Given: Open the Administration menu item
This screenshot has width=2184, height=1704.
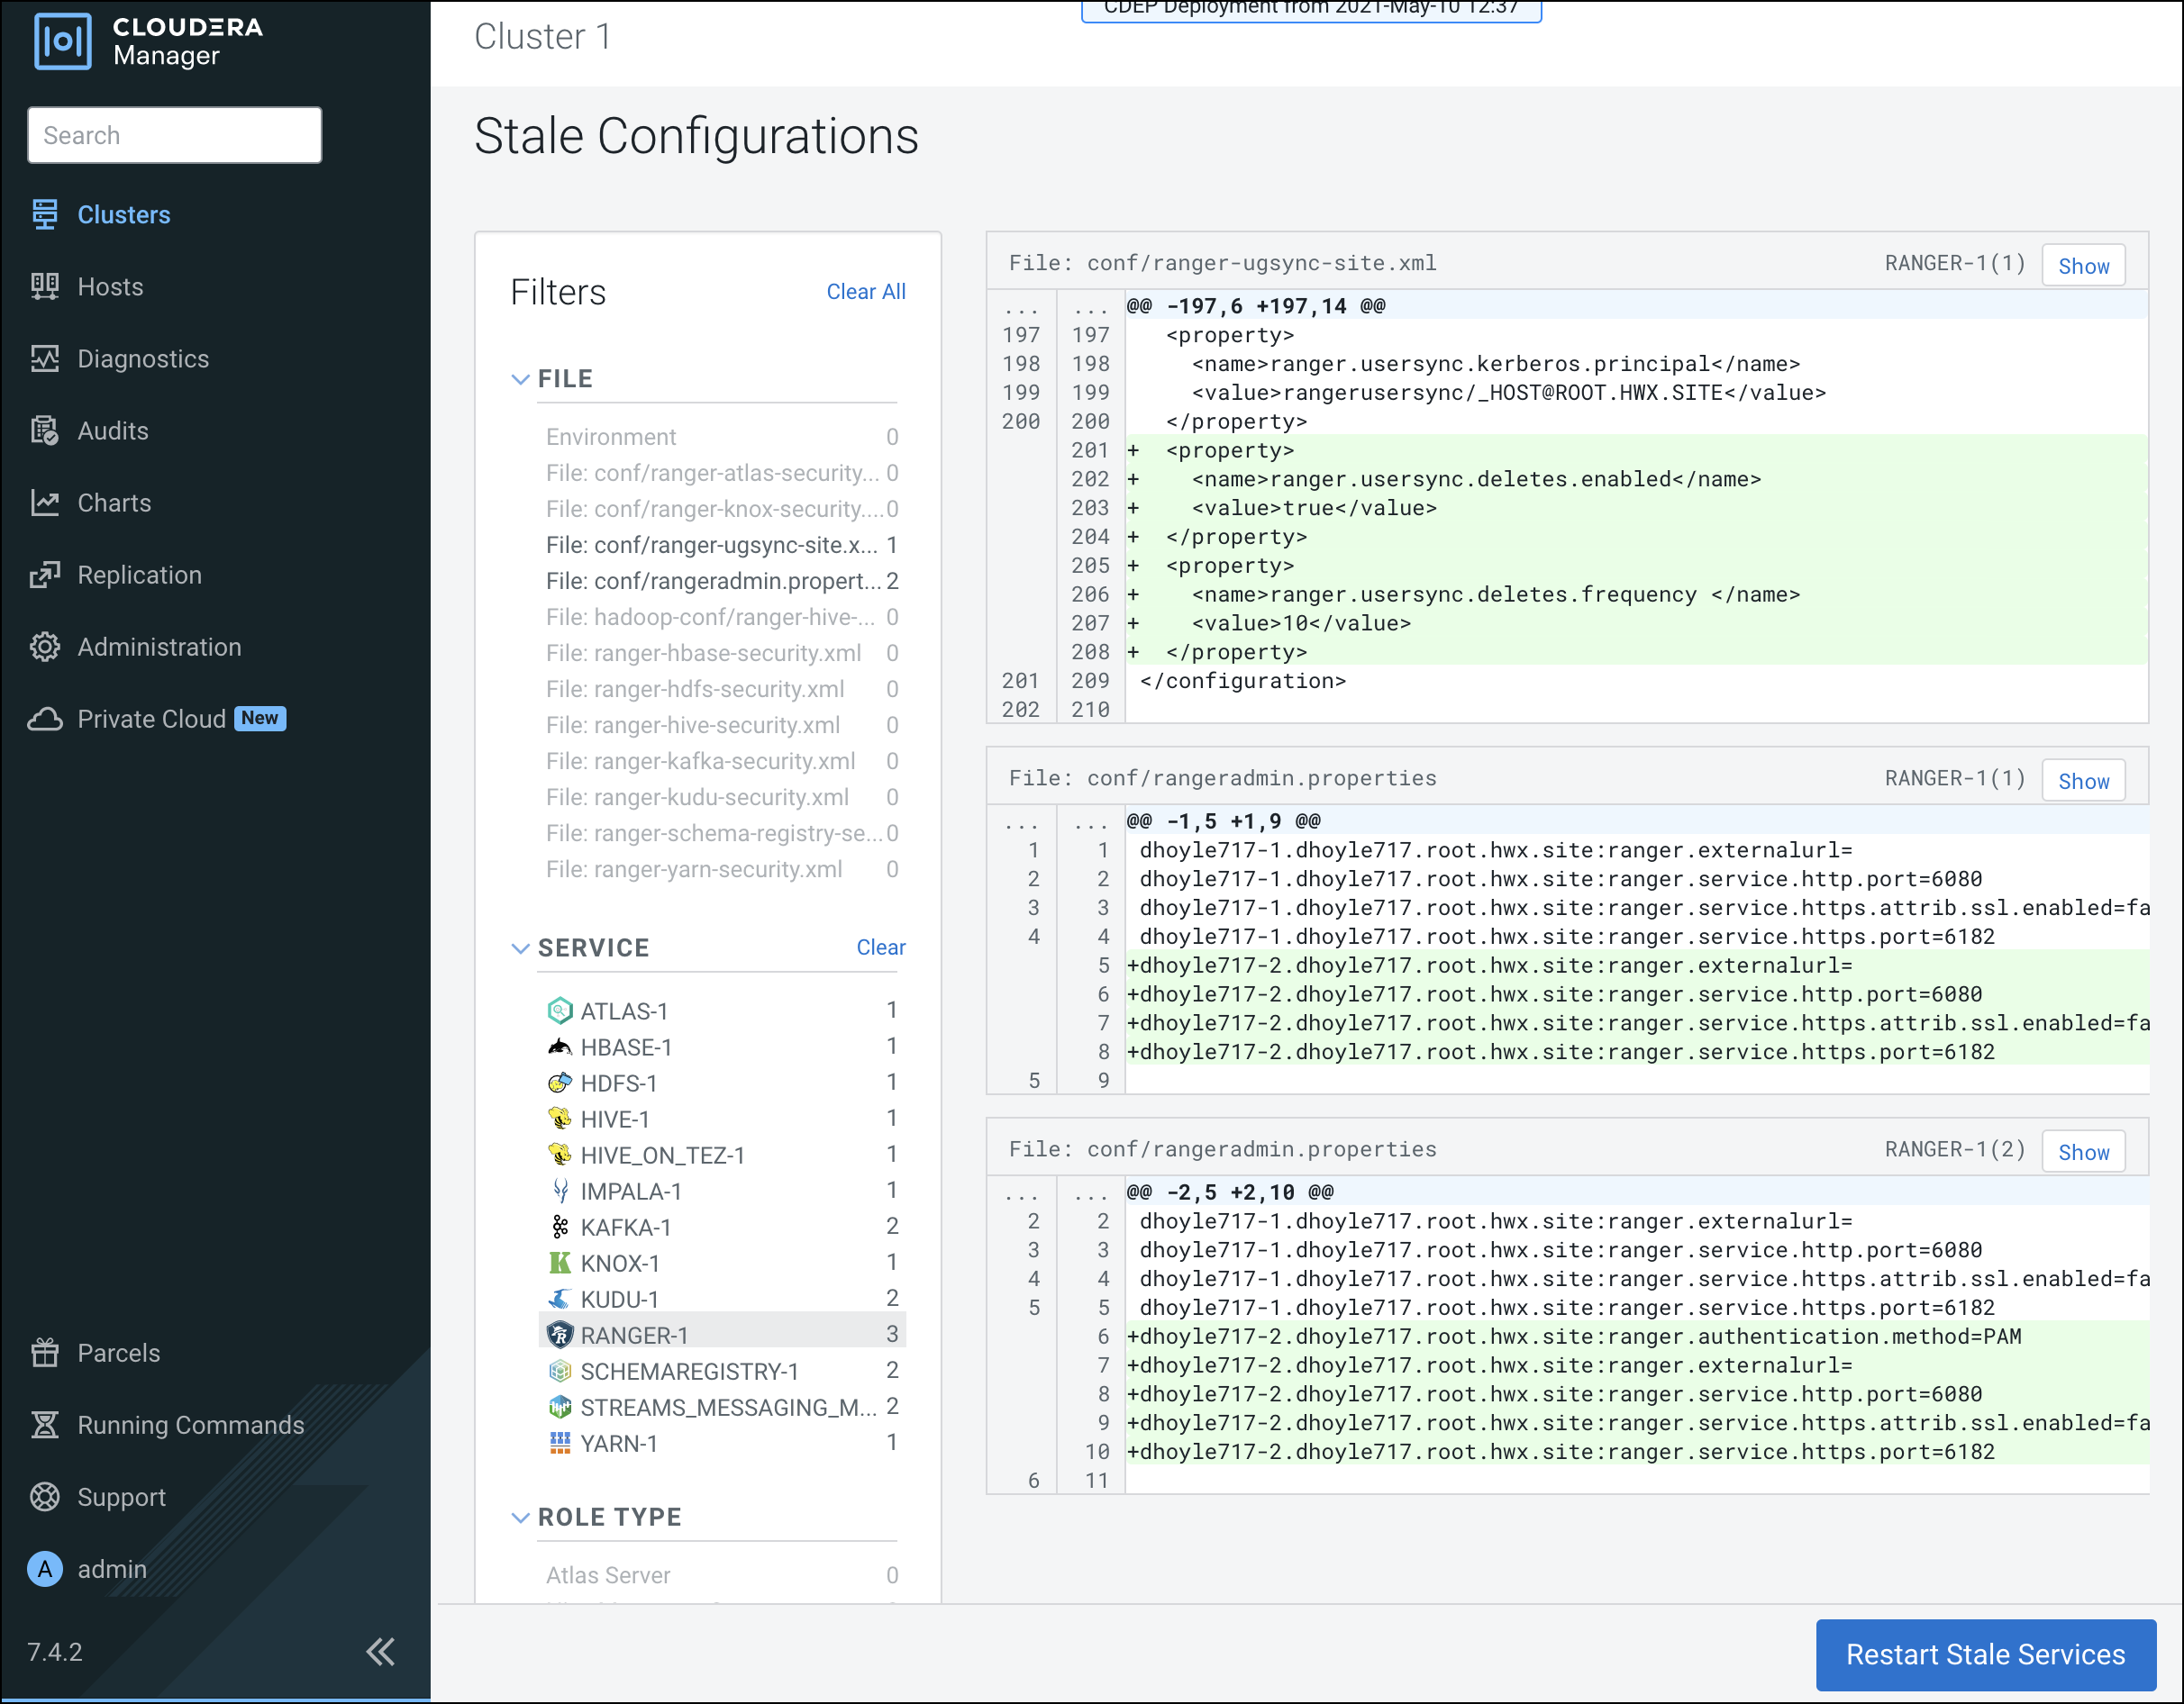Looking at the screenshot, I should [x=159, y=647].
